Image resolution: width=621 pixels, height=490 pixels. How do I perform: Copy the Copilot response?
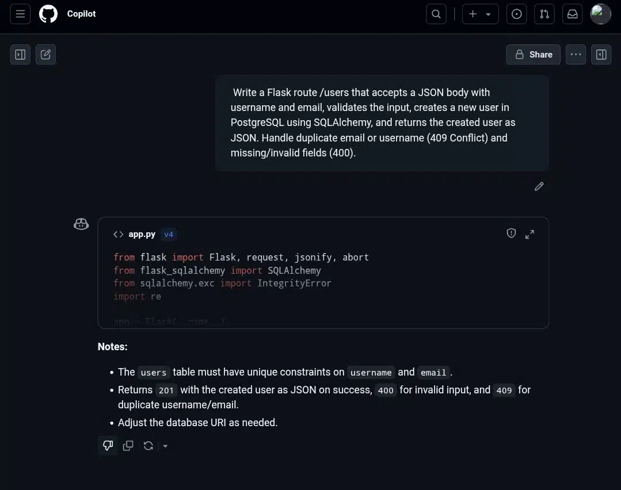128,446
